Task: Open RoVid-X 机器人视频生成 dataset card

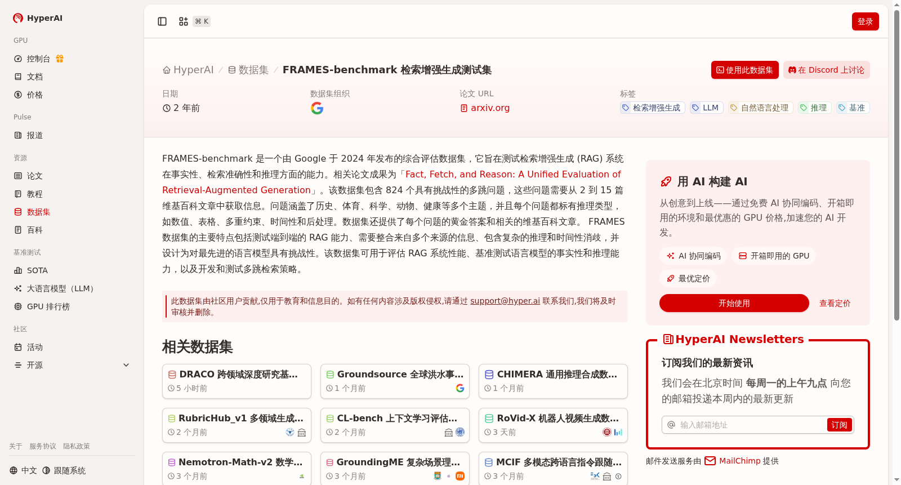Action: [x=553, y=425]
